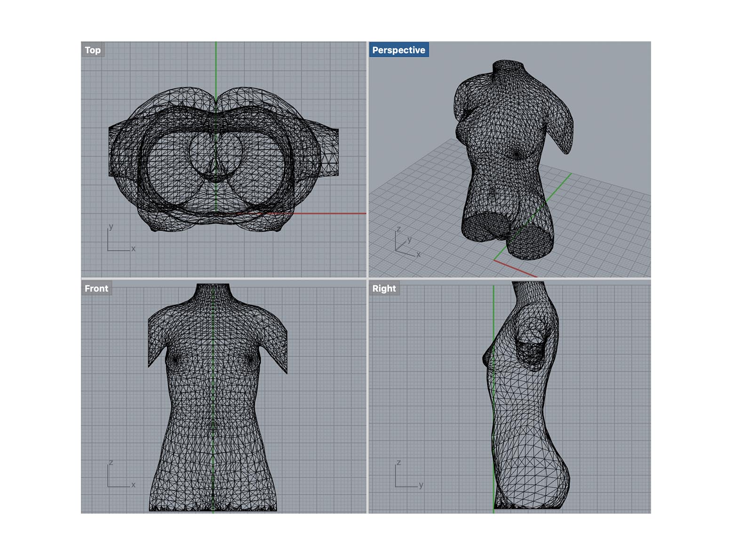This screenshot has width=732, height=555.
Task: Open the Right viewport label menu
Action: coord(384,288)
